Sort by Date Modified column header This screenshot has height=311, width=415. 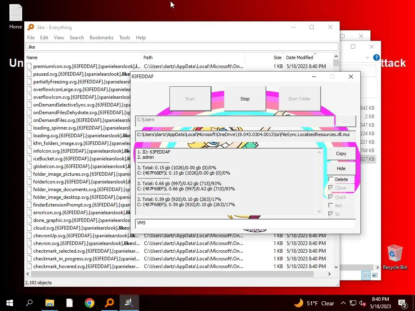(x=308, y=58)
